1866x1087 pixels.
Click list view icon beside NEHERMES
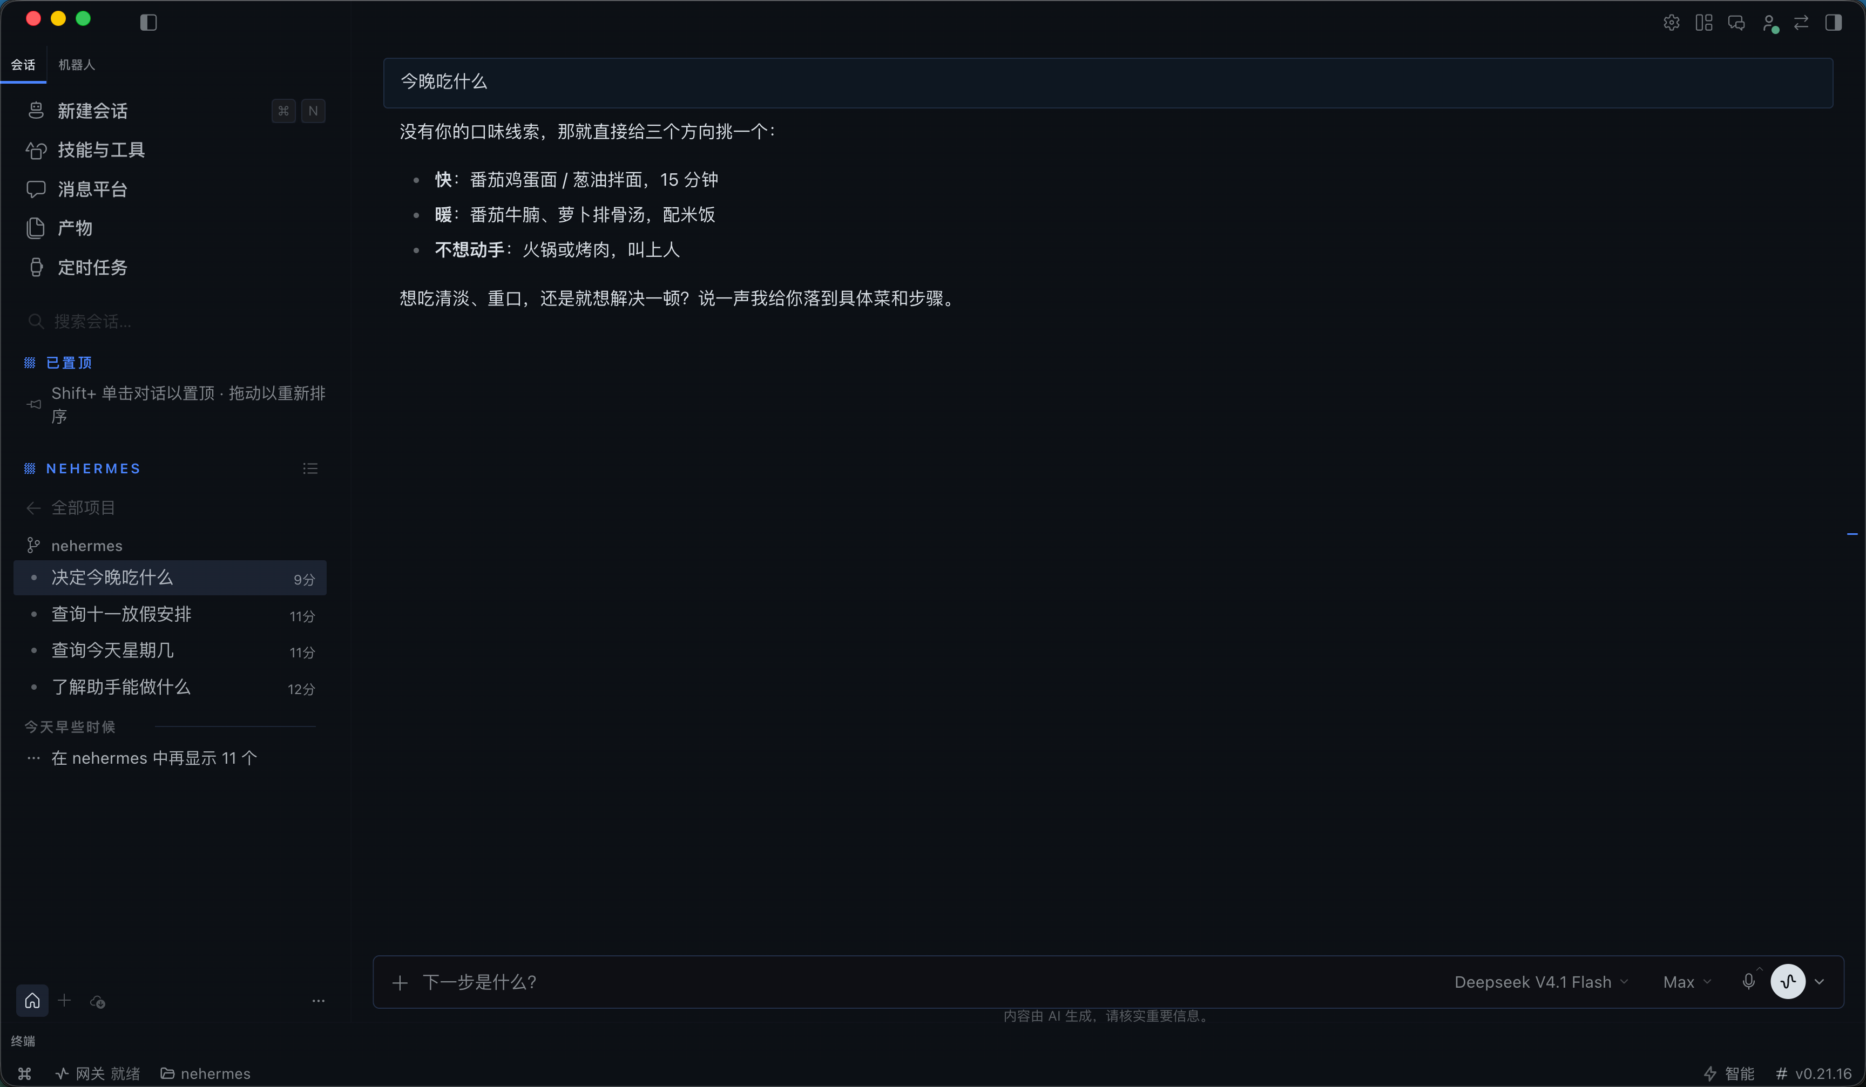pyautogui.click(x=310, y=468)
